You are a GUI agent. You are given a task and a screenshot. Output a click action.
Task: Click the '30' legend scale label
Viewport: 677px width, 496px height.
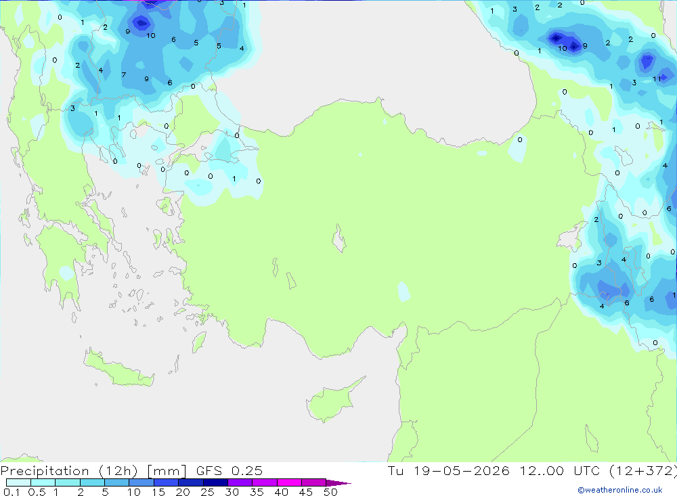pyautogui.click(x=232, y=492)
